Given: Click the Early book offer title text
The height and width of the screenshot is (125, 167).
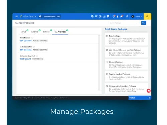Looking at the screenshot, I should (x=26, y=47).
